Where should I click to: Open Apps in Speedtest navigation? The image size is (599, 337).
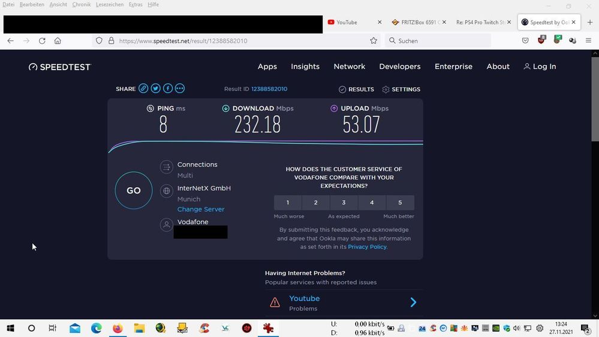click(x=267, y=67)
